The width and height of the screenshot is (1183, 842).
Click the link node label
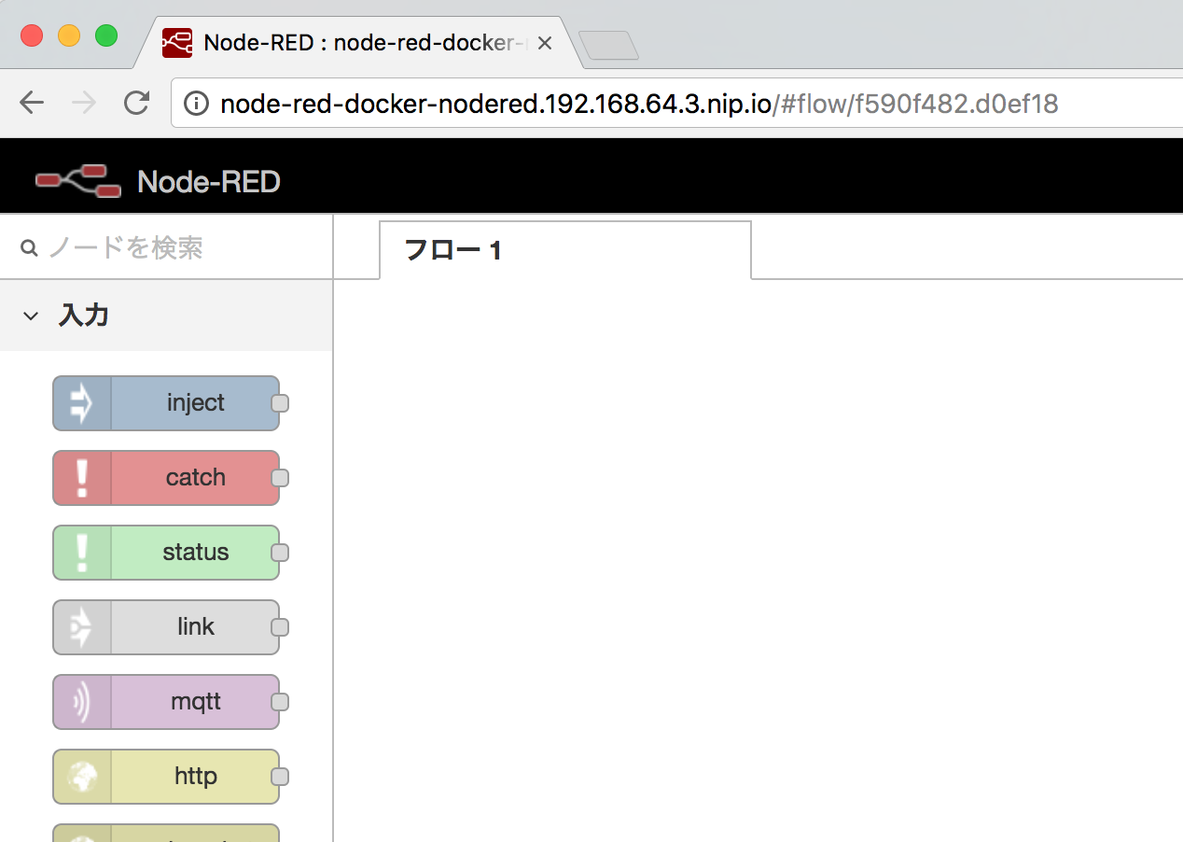point(196,626)
